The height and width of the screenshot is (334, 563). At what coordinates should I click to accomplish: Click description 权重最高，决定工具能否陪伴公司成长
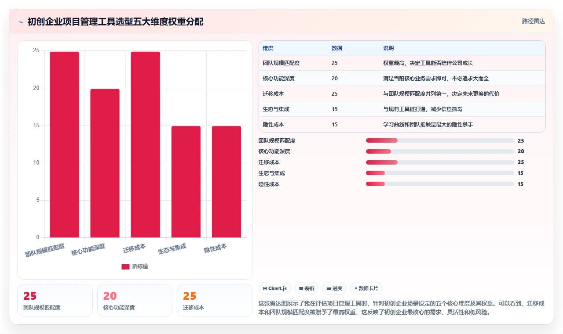click(x=428, y=63)
